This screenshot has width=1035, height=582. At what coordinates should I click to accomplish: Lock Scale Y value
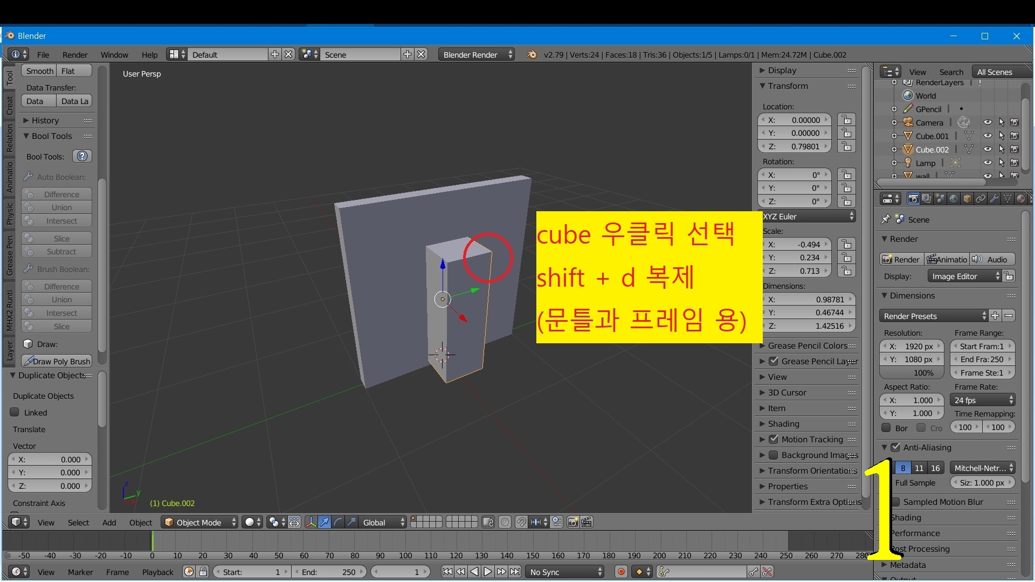846,258
